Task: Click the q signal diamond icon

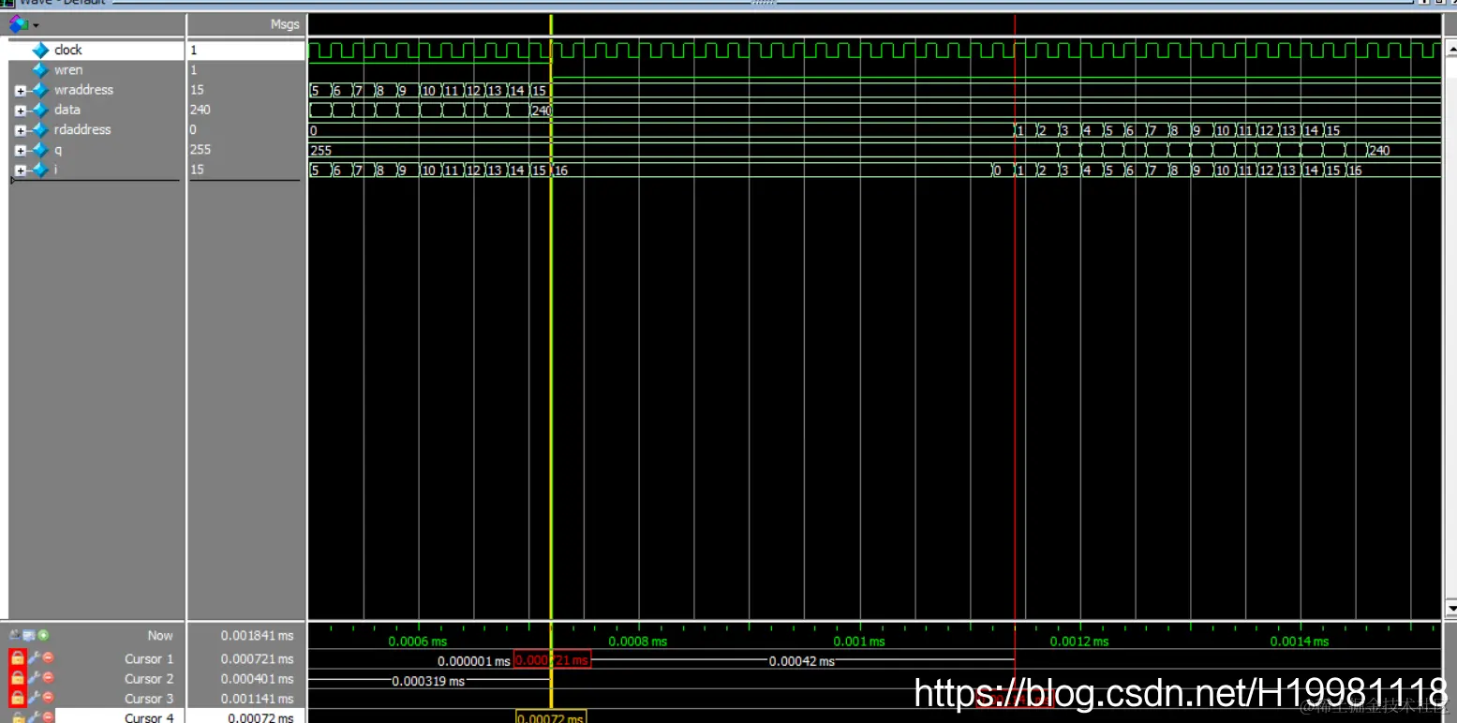Action: coord(40,150)
